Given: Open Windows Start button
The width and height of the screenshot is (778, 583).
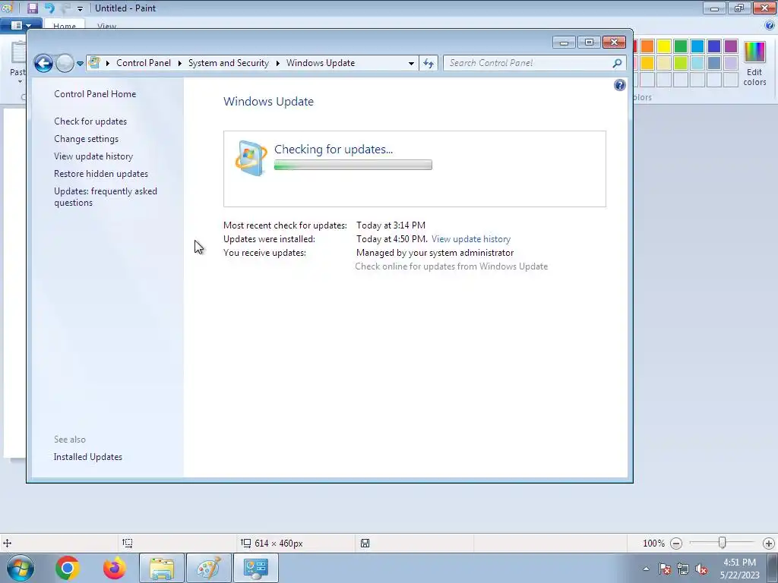Looking at the screenshot, I should [21, 568].
